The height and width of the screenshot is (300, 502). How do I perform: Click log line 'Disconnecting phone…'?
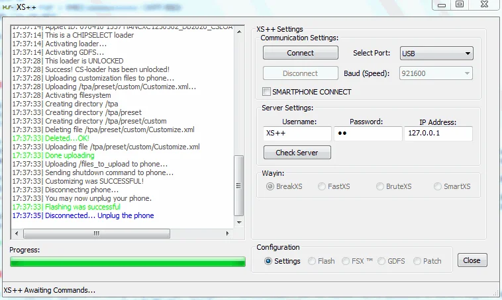(x=66, y=190)
